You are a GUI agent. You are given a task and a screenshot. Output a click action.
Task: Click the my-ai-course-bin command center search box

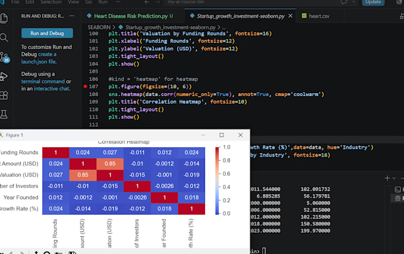click(250, 2)
